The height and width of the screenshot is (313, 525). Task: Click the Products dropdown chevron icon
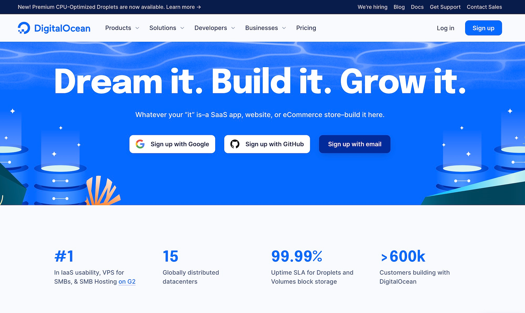point(138,28)
